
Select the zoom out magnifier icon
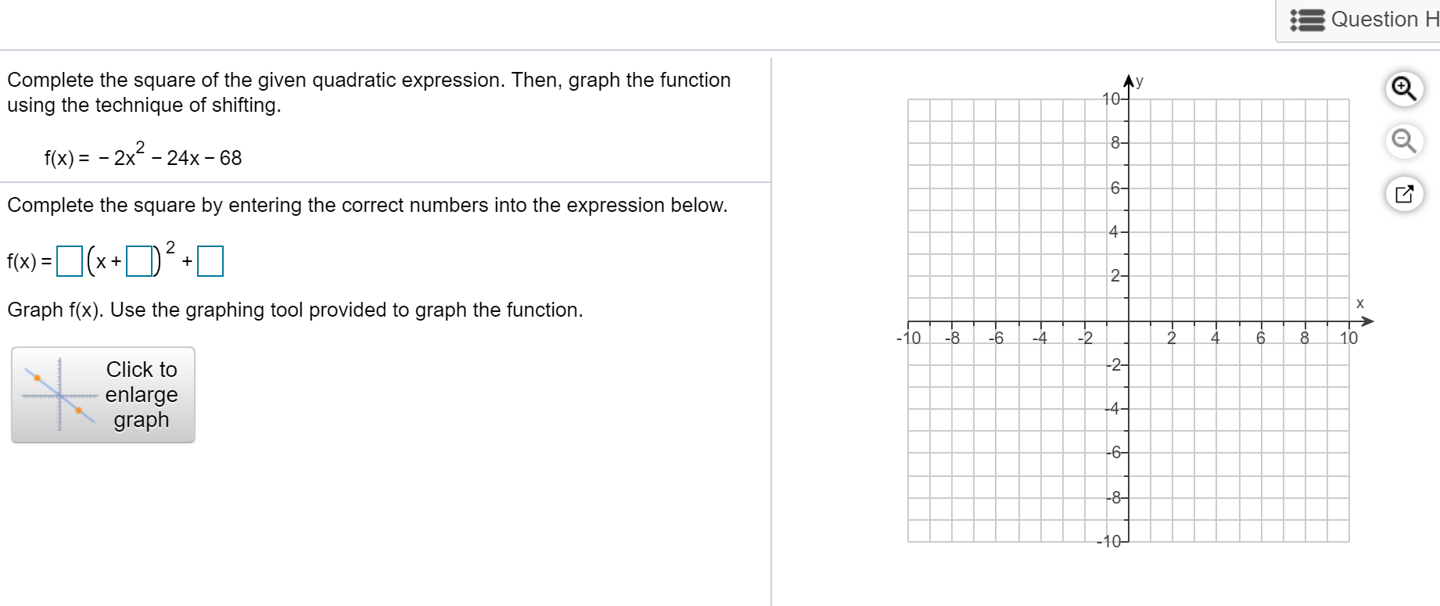(x=1405, y=141)
